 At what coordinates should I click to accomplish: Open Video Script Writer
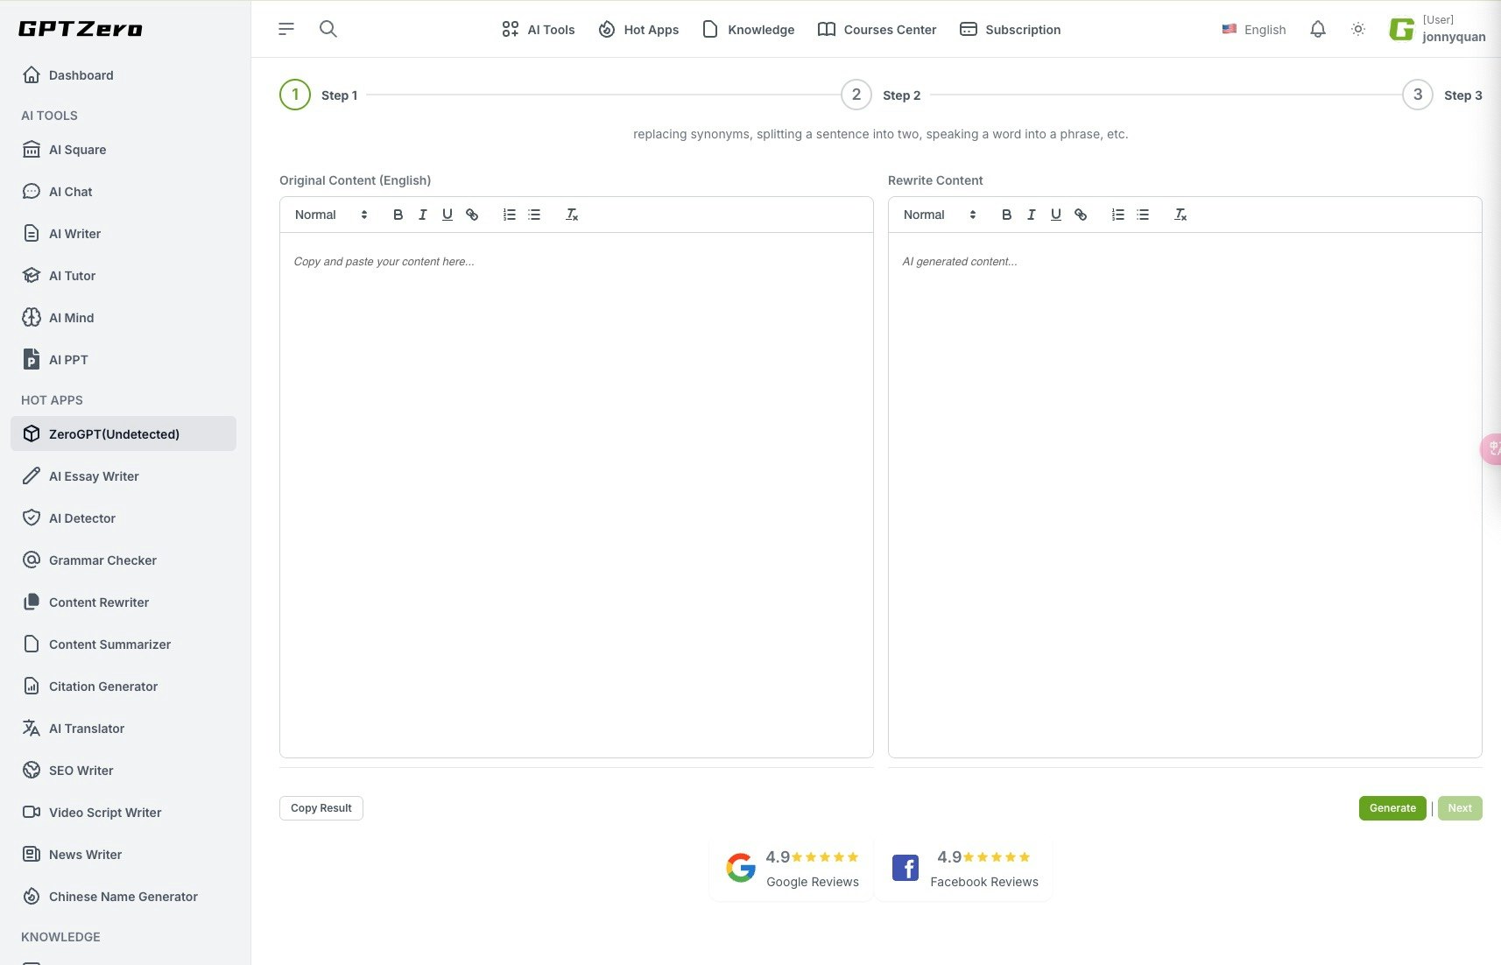click(x=123, y=813)
